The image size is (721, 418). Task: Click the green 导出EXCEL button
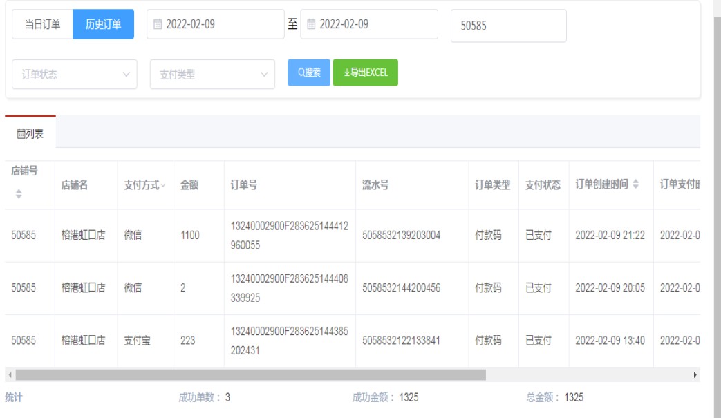click(365, 73)
